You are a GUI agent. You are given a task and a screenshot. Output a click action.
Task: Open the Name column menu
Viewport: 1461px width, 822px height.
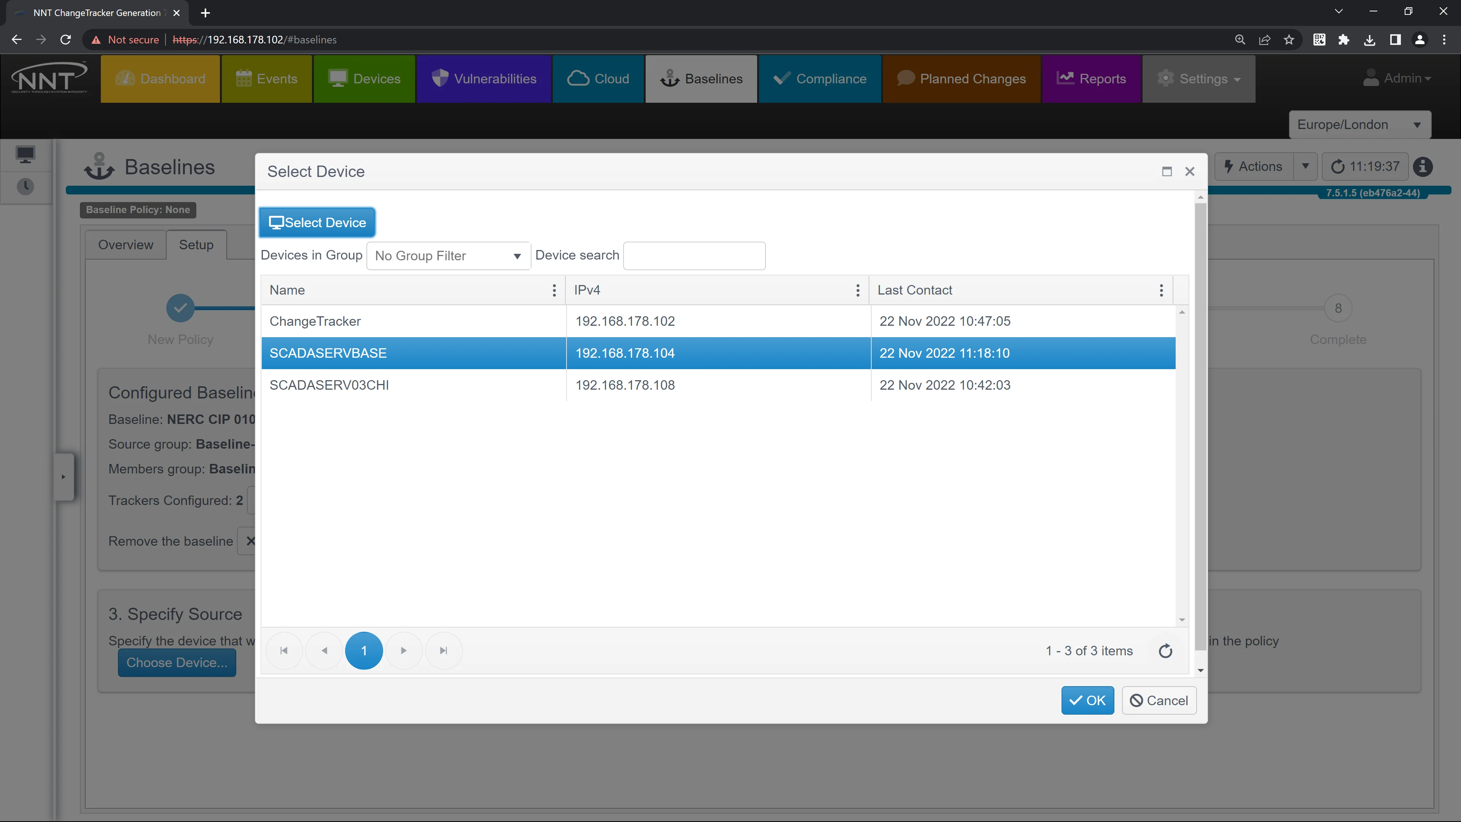pos(554,290)
